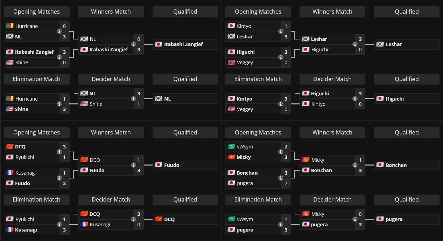Image resolution: width=443 pixels, height=241 pixels.
Task: Click qualified player Itabashi Zangief
Action: click(183, 44)
